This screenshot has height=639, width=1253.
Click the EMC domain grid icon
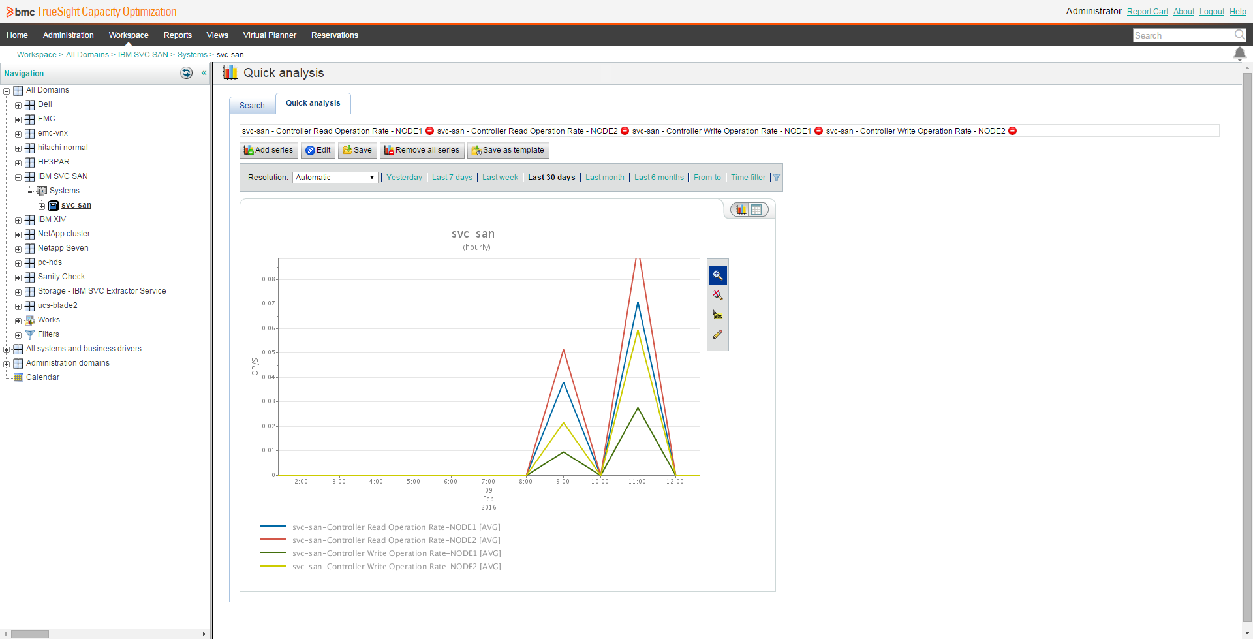point(30,119)
